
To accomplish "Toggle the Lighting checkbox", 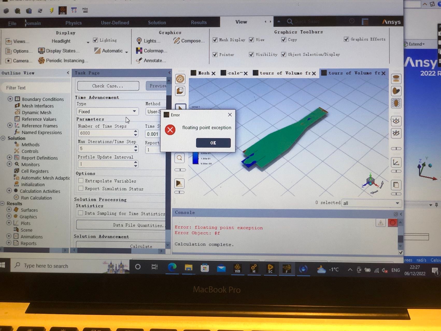I will coord(95,40).
